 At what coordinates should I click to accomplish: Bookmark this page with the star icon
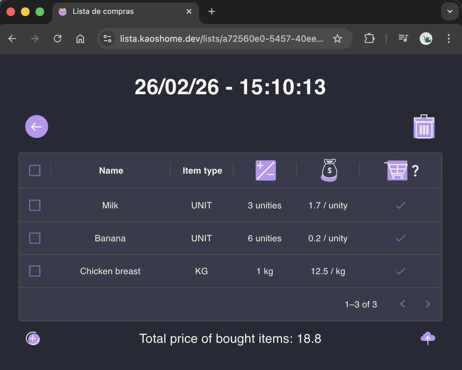(x=337, y=39)
